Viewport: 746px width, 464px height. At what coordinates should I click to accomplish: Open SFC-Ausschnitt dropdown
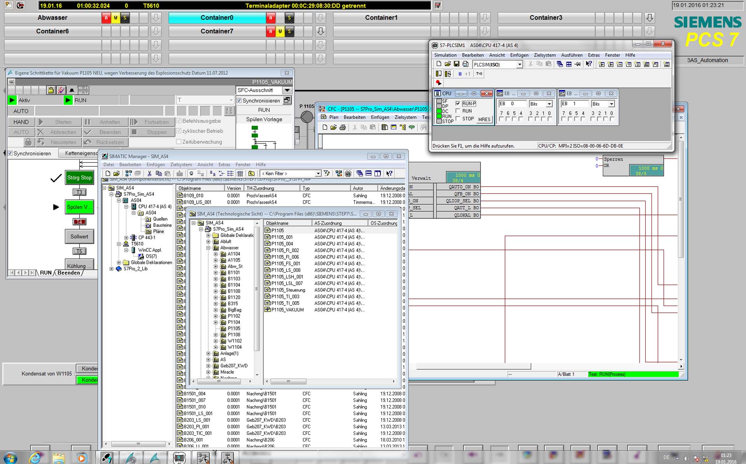(287, 90)
